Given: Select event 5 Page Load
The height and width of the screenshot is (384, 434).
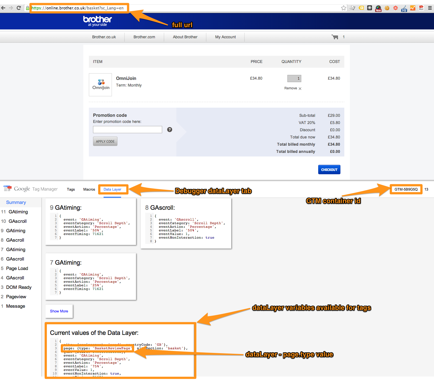Looking at the screenshot, I should pos(14,268).
